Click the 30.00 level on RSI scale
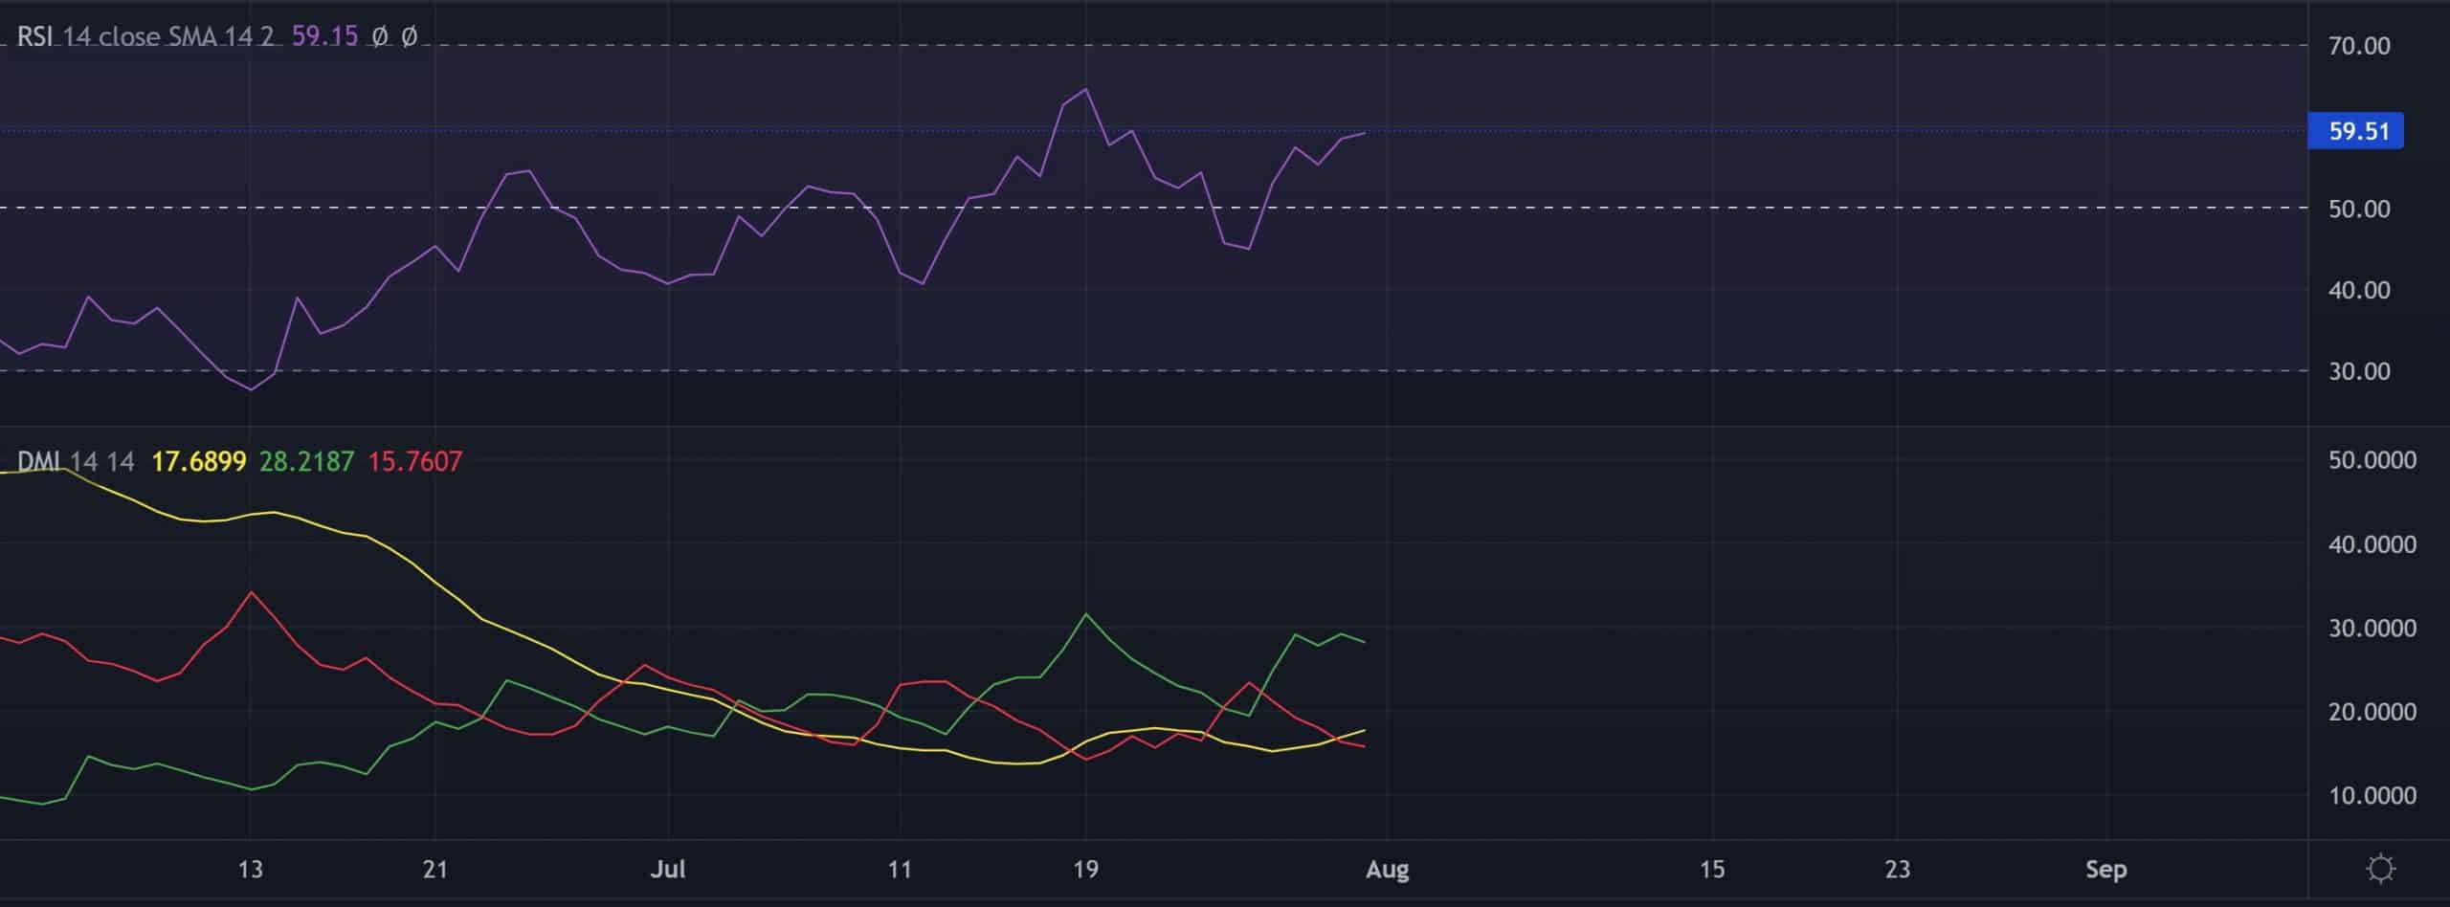The width and height of the screenshot is (2450, 907). click(2359, 371)
